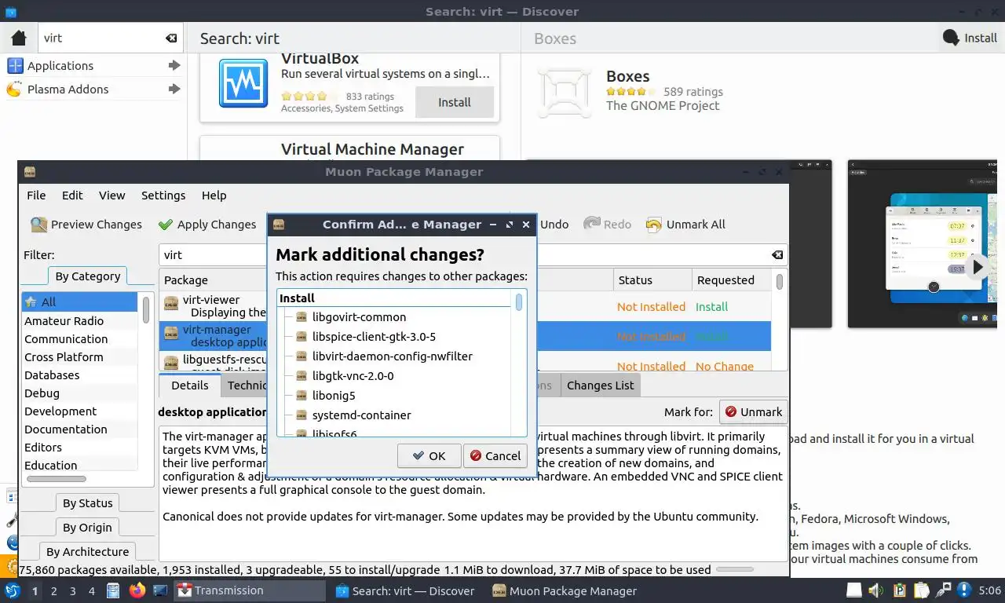Cancel the additional changes dialog
The height and width of the screenshot is (603, 1005).
495,455
